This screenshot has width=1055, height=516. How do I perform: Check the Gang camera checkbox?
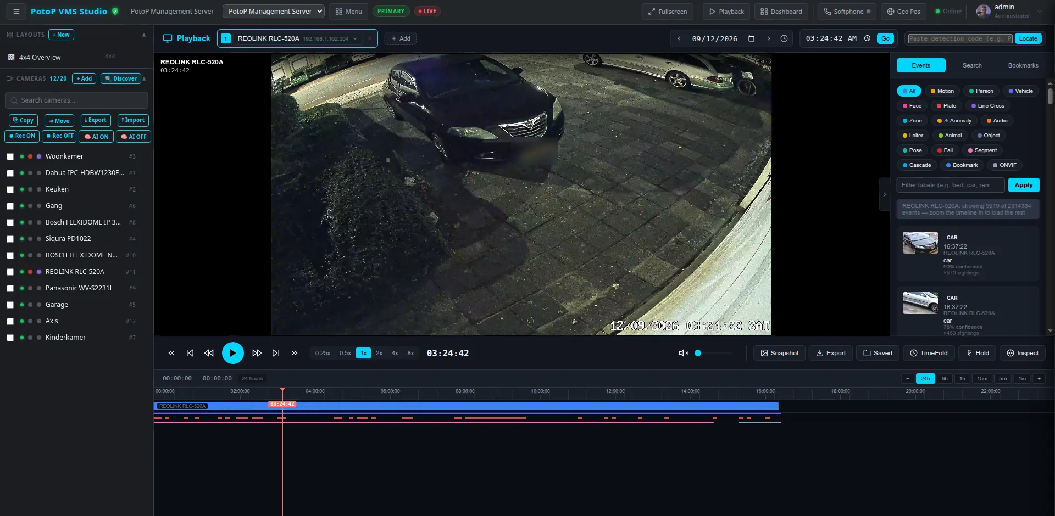pyautogui.click(x=10, y=206)
